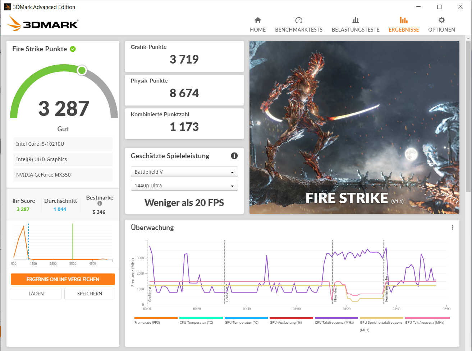Toggle the Framerate (FPS) legend swatch
Viewport: 472px width, 351px height.
(156, 318)
